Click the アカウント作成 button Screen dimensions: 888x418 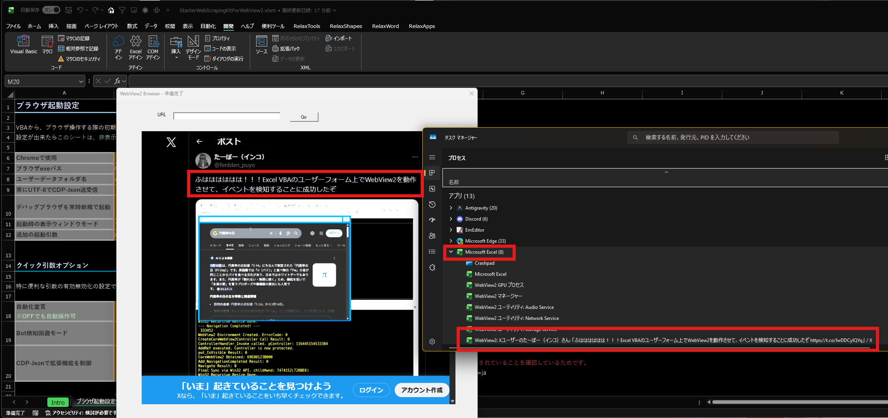pos(422,390)
